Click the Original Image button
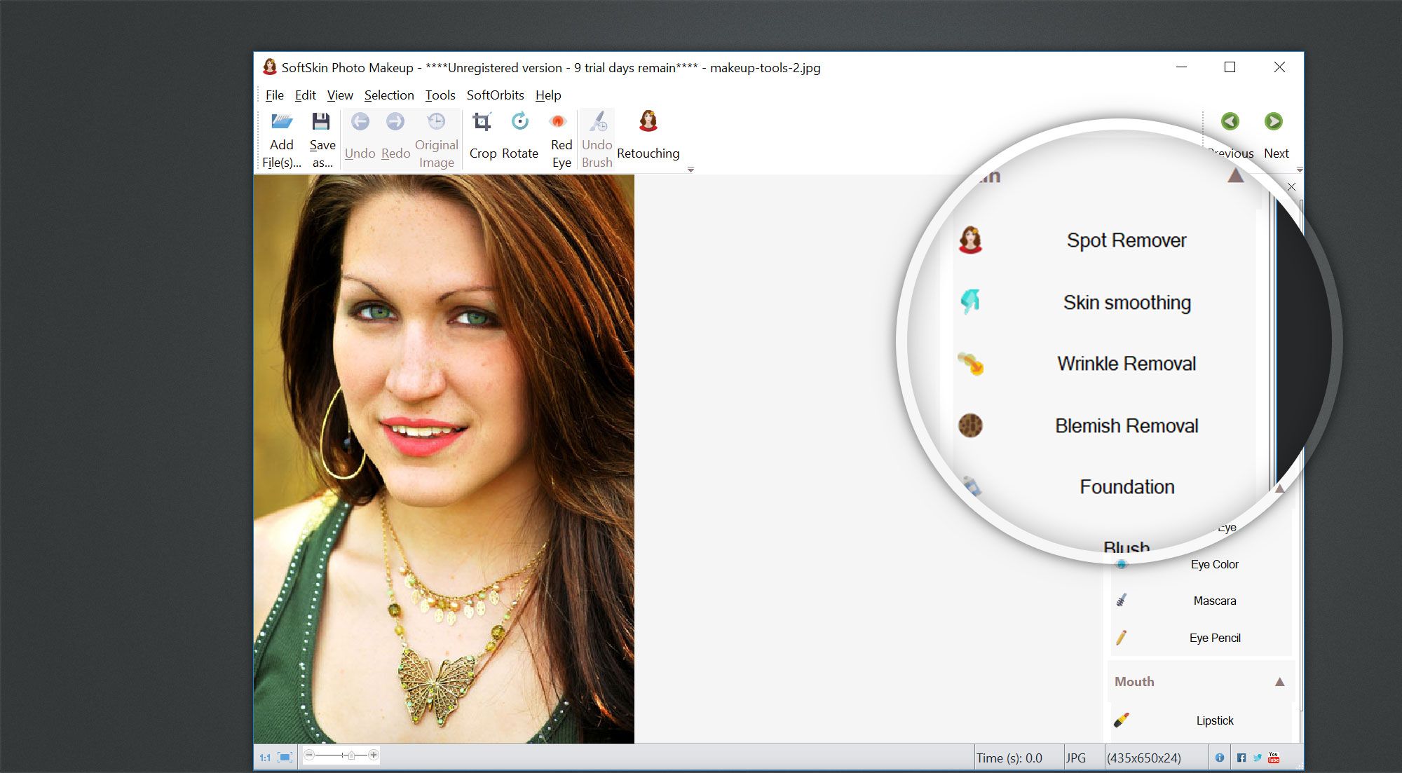Viewport: 1402px width, 773px height. (x=436, y=137)
